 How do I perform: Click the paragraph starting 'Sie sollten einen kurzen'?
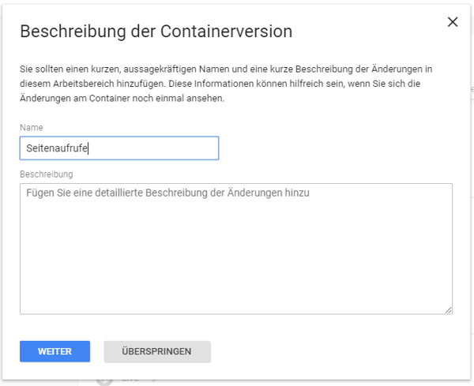[x=226, y=84]
